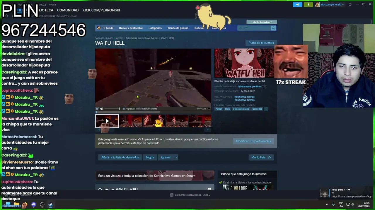Open Discord from the taskbar

[33, 205]
